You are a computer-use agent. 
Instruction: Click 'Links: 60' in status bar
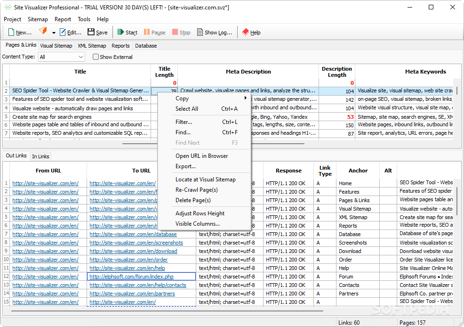pyautogui.click(x=349, y=323)
